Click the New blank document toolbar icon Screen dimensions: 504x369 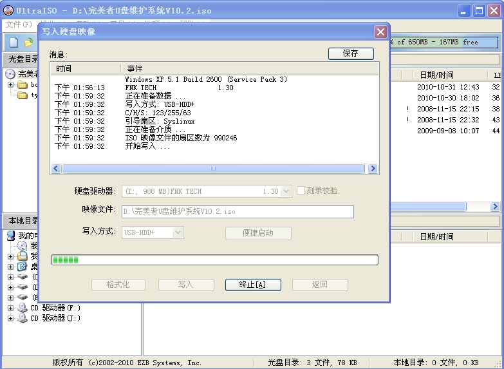(x=14, y=42)
